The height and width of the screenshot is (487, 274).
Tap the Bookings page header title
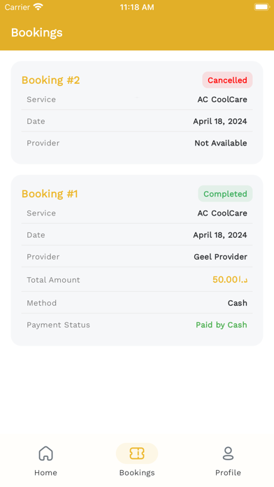click(x=36, y=33)
